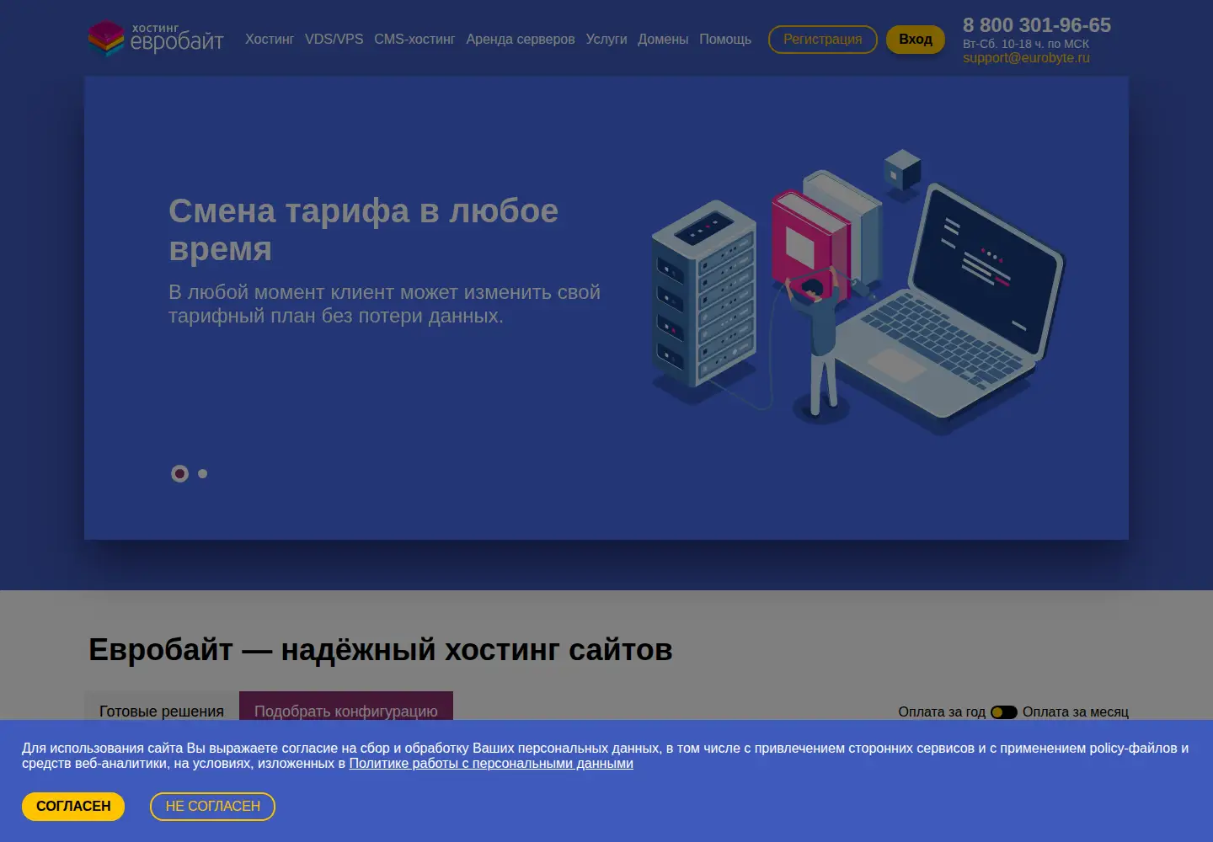Open the Услуги menu
This screenshot has height=842, width=1213.
point(606,40)
